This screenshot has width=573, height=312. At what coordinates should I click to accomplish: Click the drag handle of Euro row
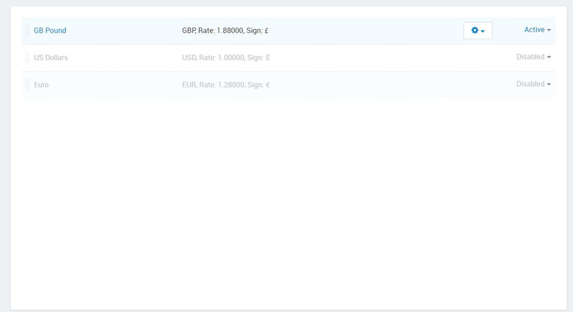27,85
